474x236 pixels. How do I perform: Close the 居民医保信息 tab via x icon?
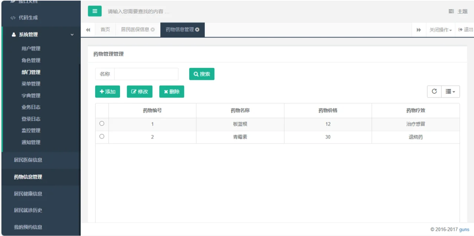point(153,30)
